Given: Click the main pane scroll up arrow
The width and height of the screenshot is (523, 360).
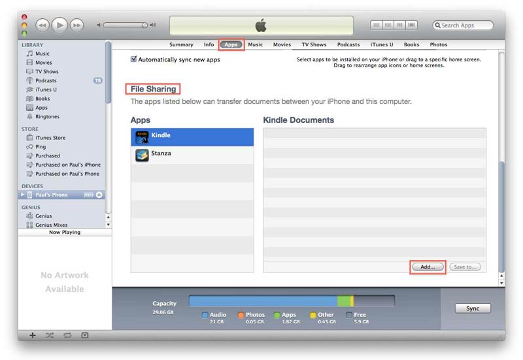Looking at the screenshot, I should [x=501, y=276].
